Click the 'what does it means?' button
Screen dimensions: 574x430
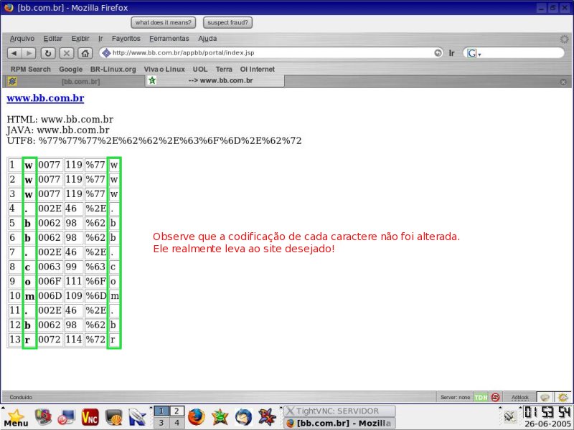tap(164, 23)
